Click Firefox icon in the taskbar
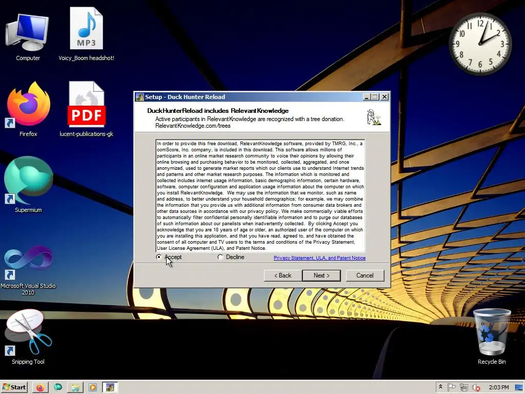The width and height of the screenshot is (525, 394). tap(41, 387)
